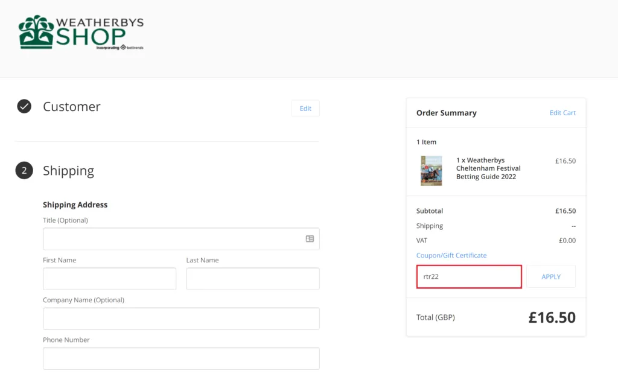This screenshot has height=374, width=618.
Task: Click the Phone Number input field
Action: pyautogui.click(x=181, y=358)
